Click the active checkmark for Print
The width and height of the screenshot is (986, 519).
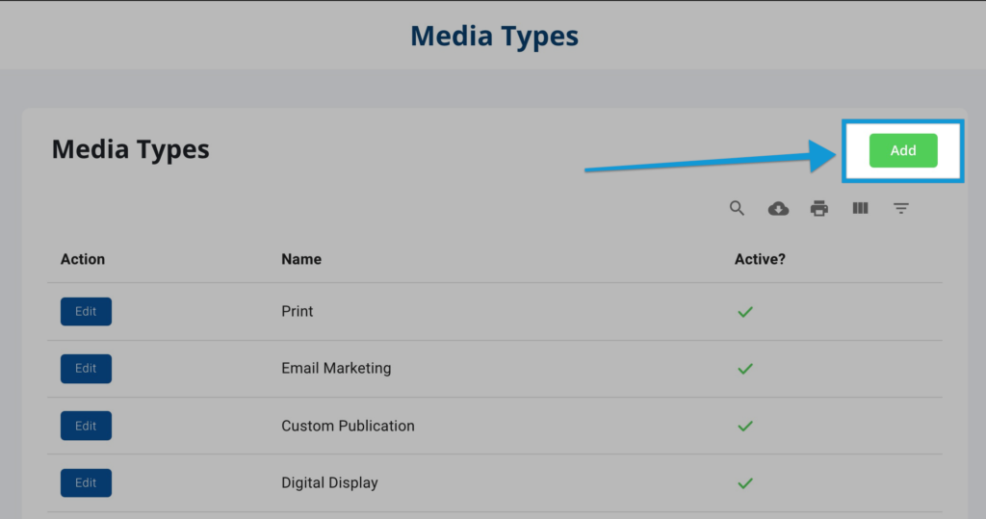[x=745, y=312]
